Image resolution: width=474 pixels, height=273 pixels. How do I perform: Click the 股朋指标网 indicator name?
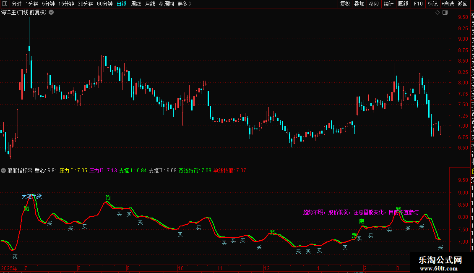[x=20, y=171]
